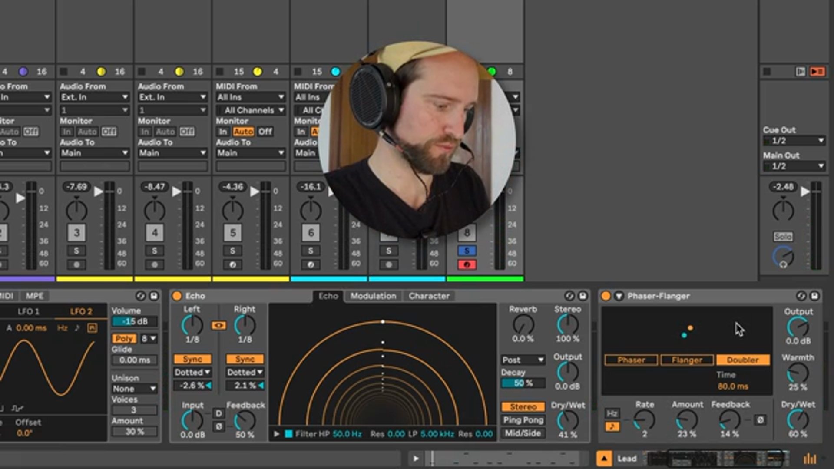The image size is (834, 469).
Task: Open the Echo reverb location Post dropdown
Action: point(523,360)
